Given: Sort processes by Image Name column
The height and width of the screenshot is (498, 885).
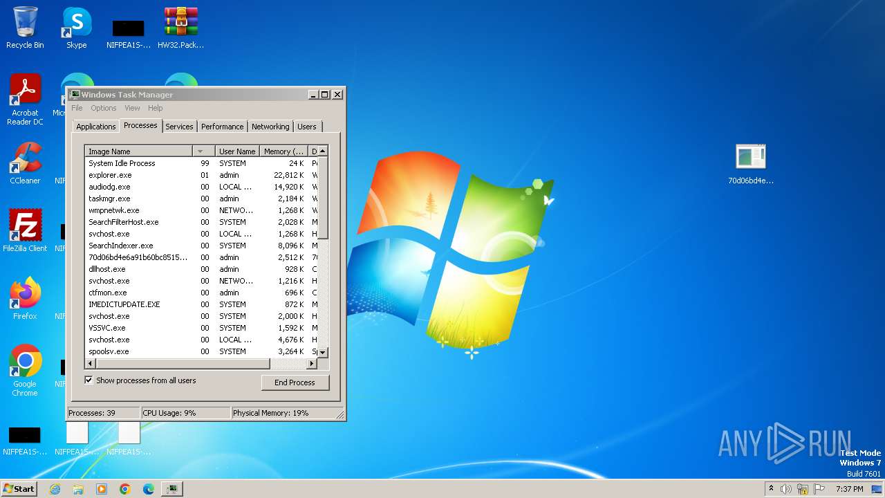Looking at the screenshot, I should click(x=139, y=151).
